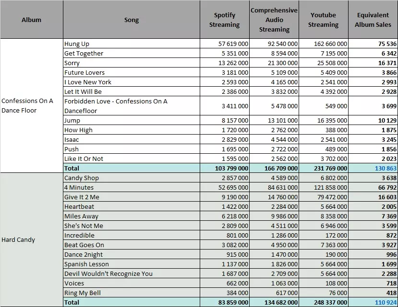
Task: Select the Album column header
Action: point(32,20)
